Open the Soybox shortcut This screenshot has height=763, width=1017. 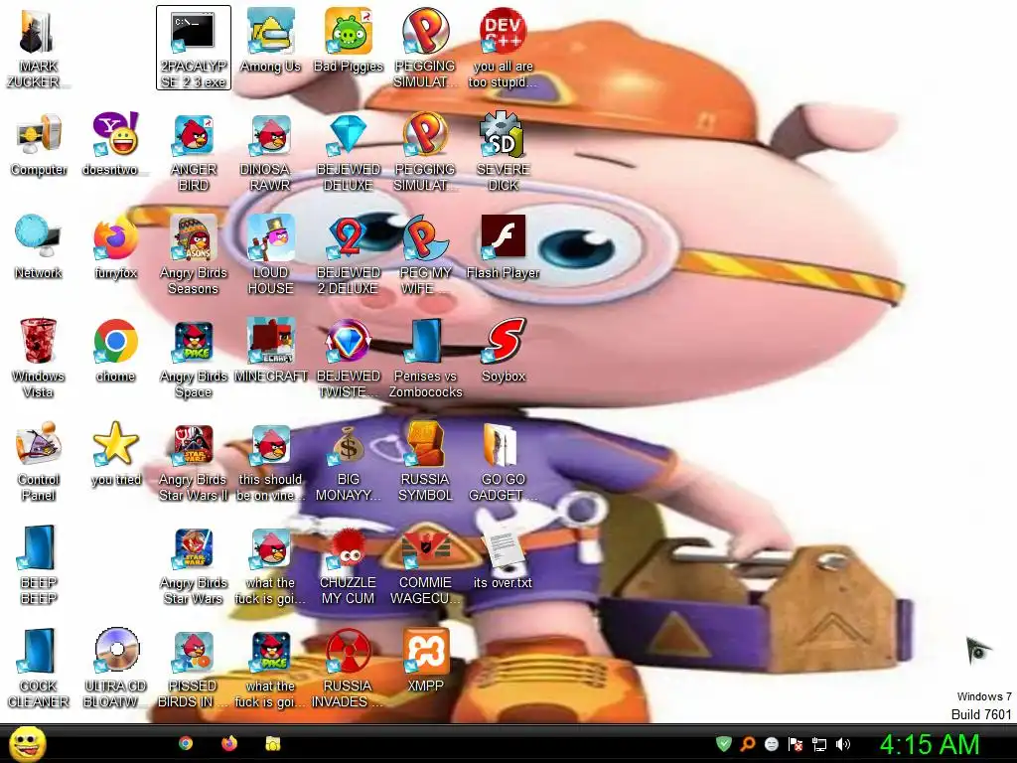[x=503, y=351]
